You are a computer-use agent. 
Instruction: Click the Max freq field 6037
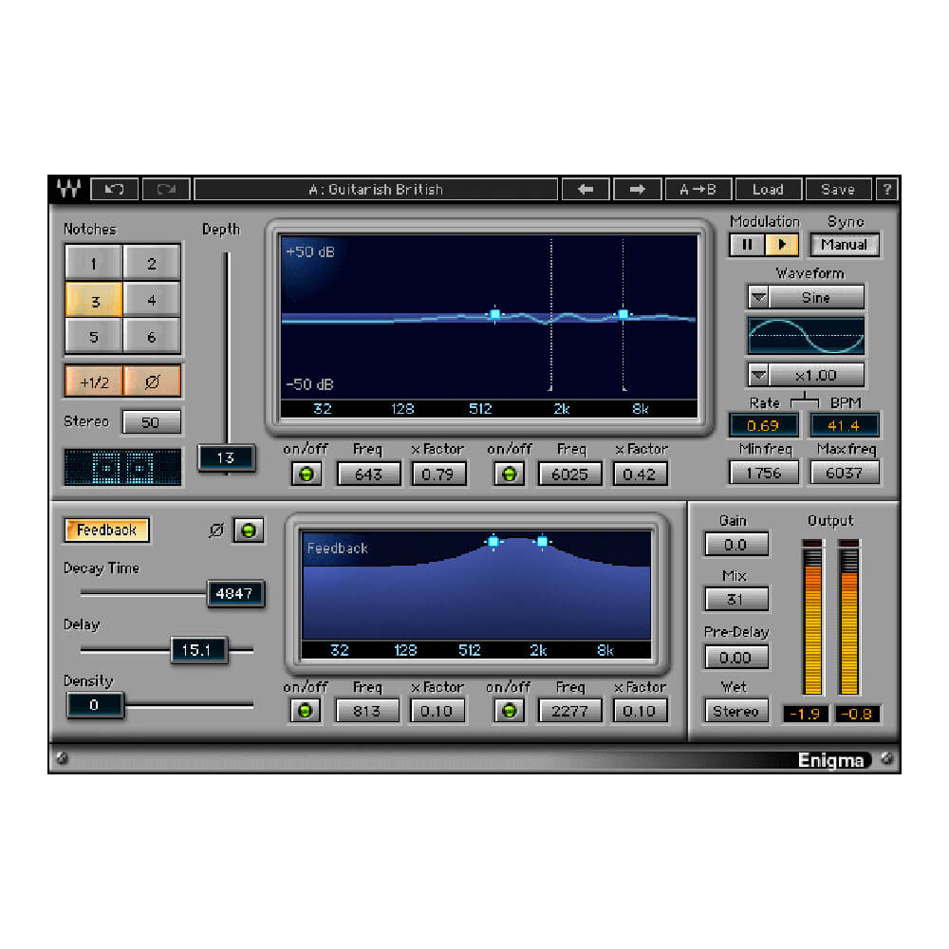[x=845, y=473]
